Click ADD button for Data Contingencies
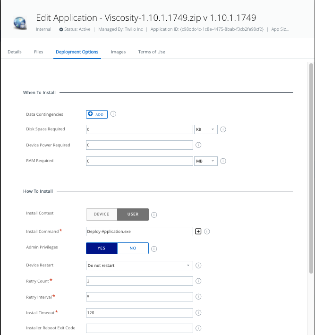The height and width of the screenshot is (335, 315). click(x=97, y=114)
